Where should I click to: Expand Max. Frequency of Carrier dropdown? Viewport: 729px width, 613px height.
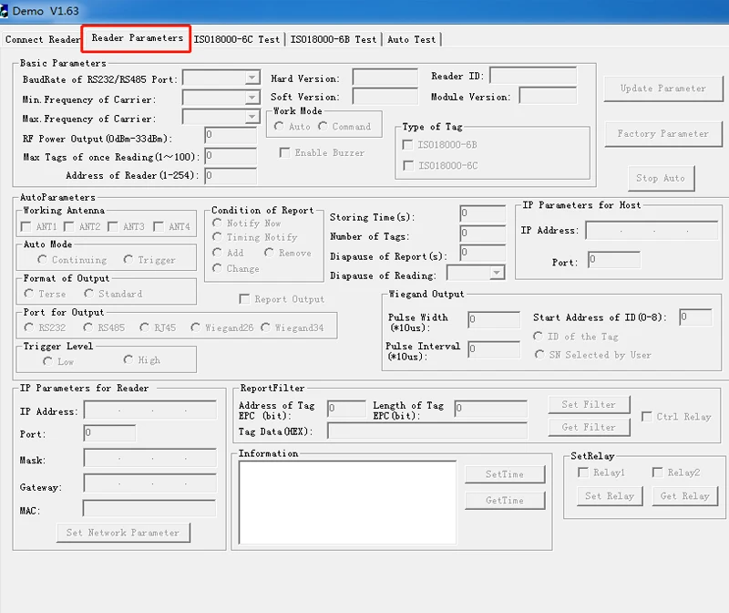pos(252,117)
